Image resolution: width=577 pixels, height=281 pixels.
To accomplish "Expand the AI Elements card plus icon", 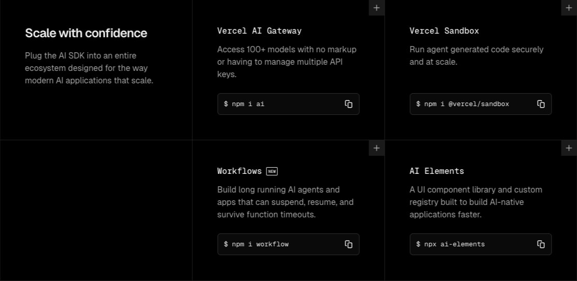I will coord(569,148).
